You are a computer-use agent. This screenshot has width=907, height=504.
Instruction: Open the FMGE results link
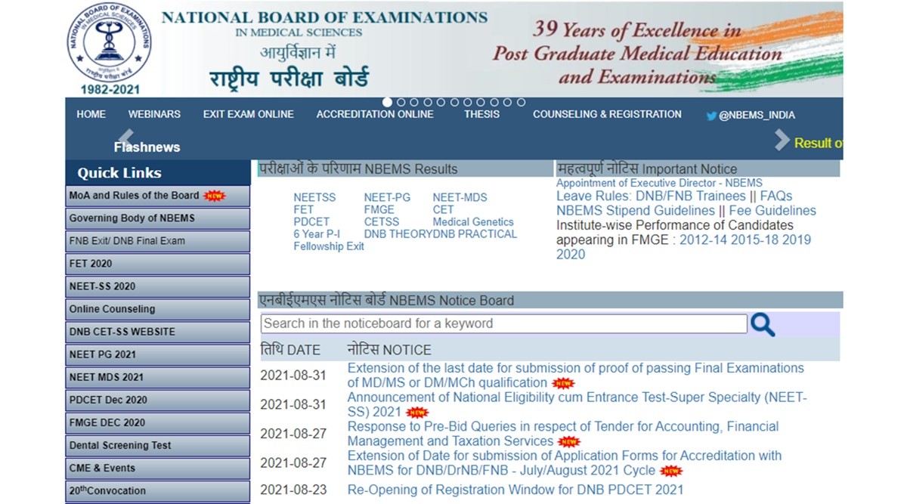tap(379, 209)
